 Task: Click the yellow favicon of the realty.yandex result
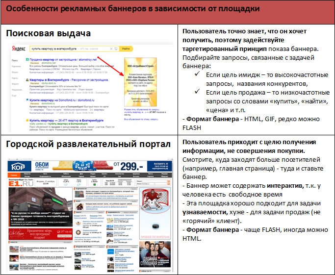click(27, 120)
